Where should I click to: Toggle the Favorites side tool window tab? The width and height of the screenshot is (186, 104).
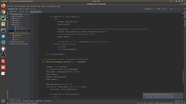8,94
